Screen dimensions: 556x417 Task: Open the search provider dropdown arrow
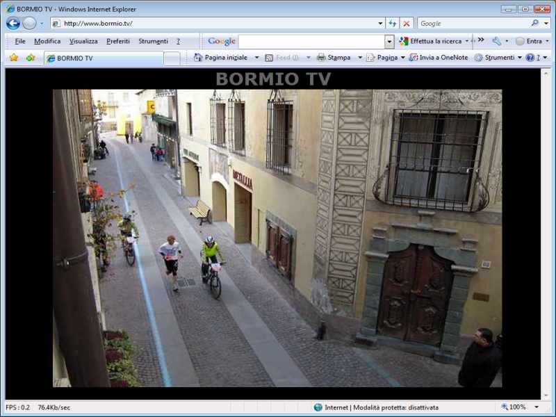pyautogui.click(x=546, y=24)
